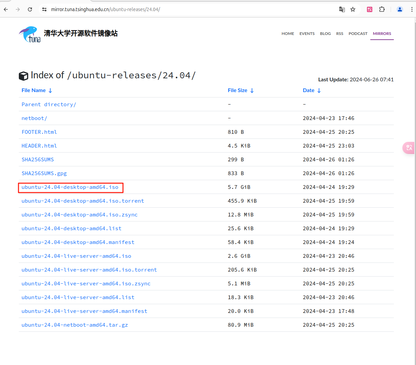Click the 5.7 GiB file size cell

click(x=239, y=187)
